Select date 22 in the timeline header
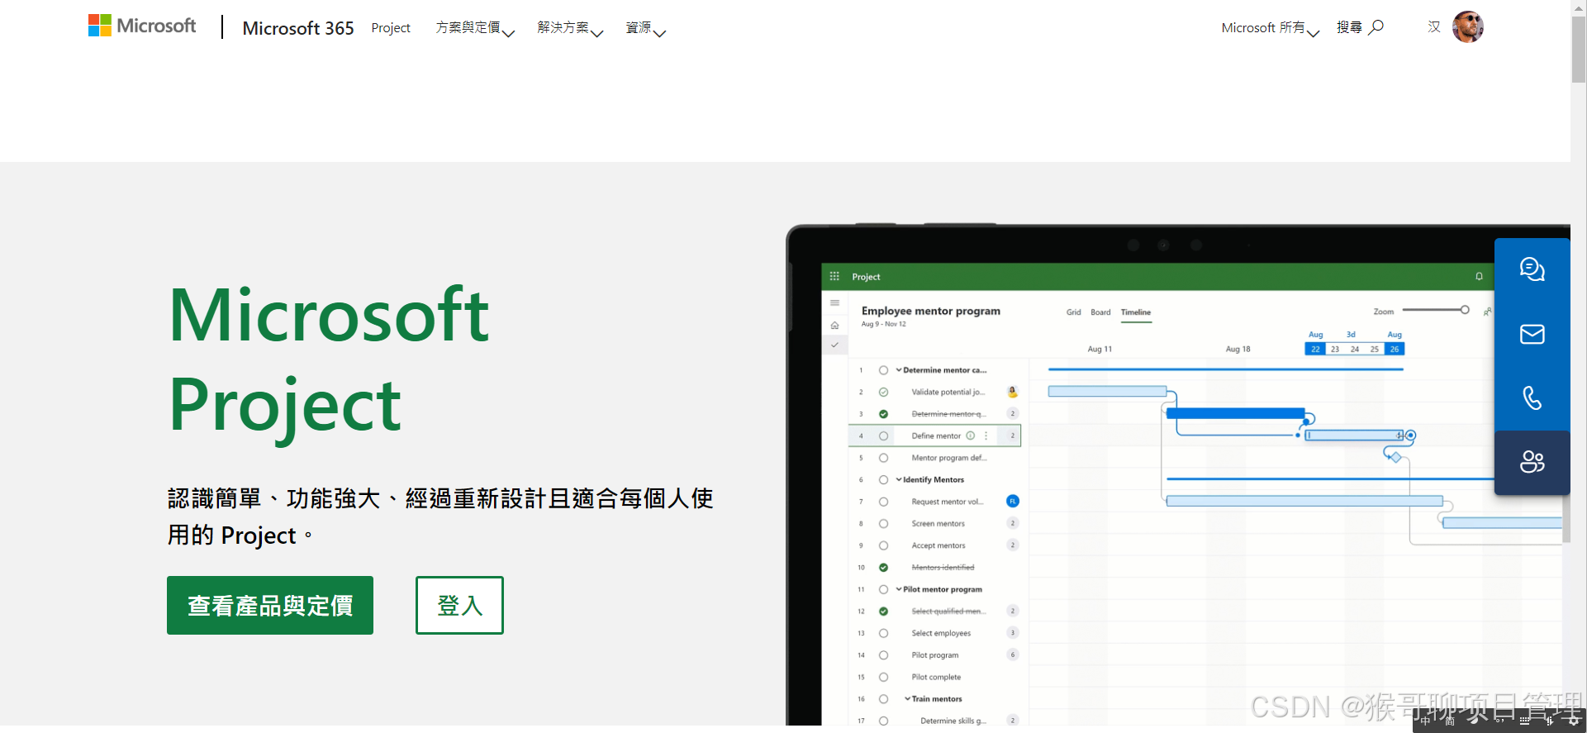This screenshot has height=733, width=1587. [x=1315, y=349]
